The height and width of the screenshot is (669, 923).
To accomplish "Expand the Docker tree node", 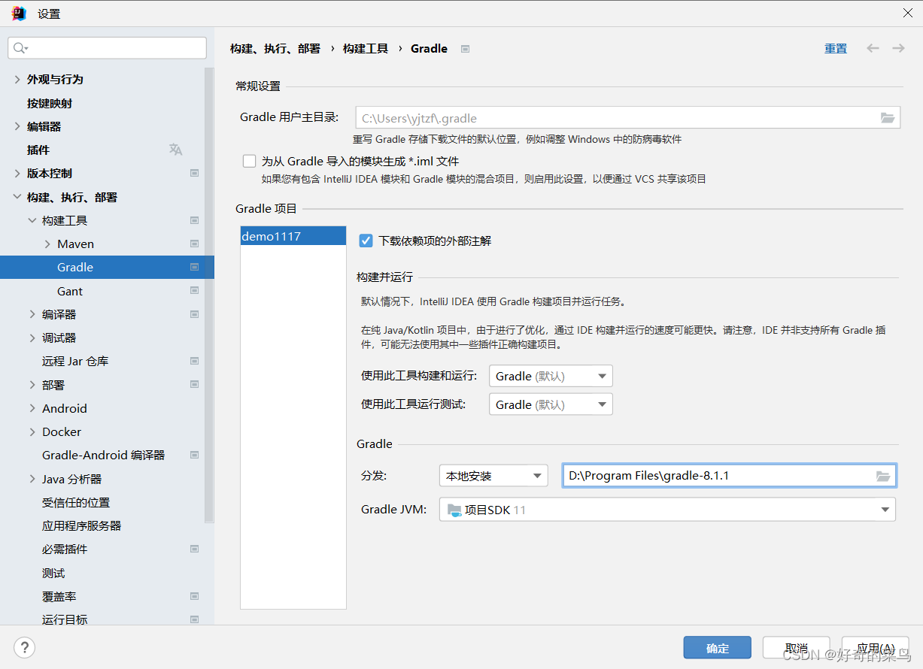I will 32,431.
